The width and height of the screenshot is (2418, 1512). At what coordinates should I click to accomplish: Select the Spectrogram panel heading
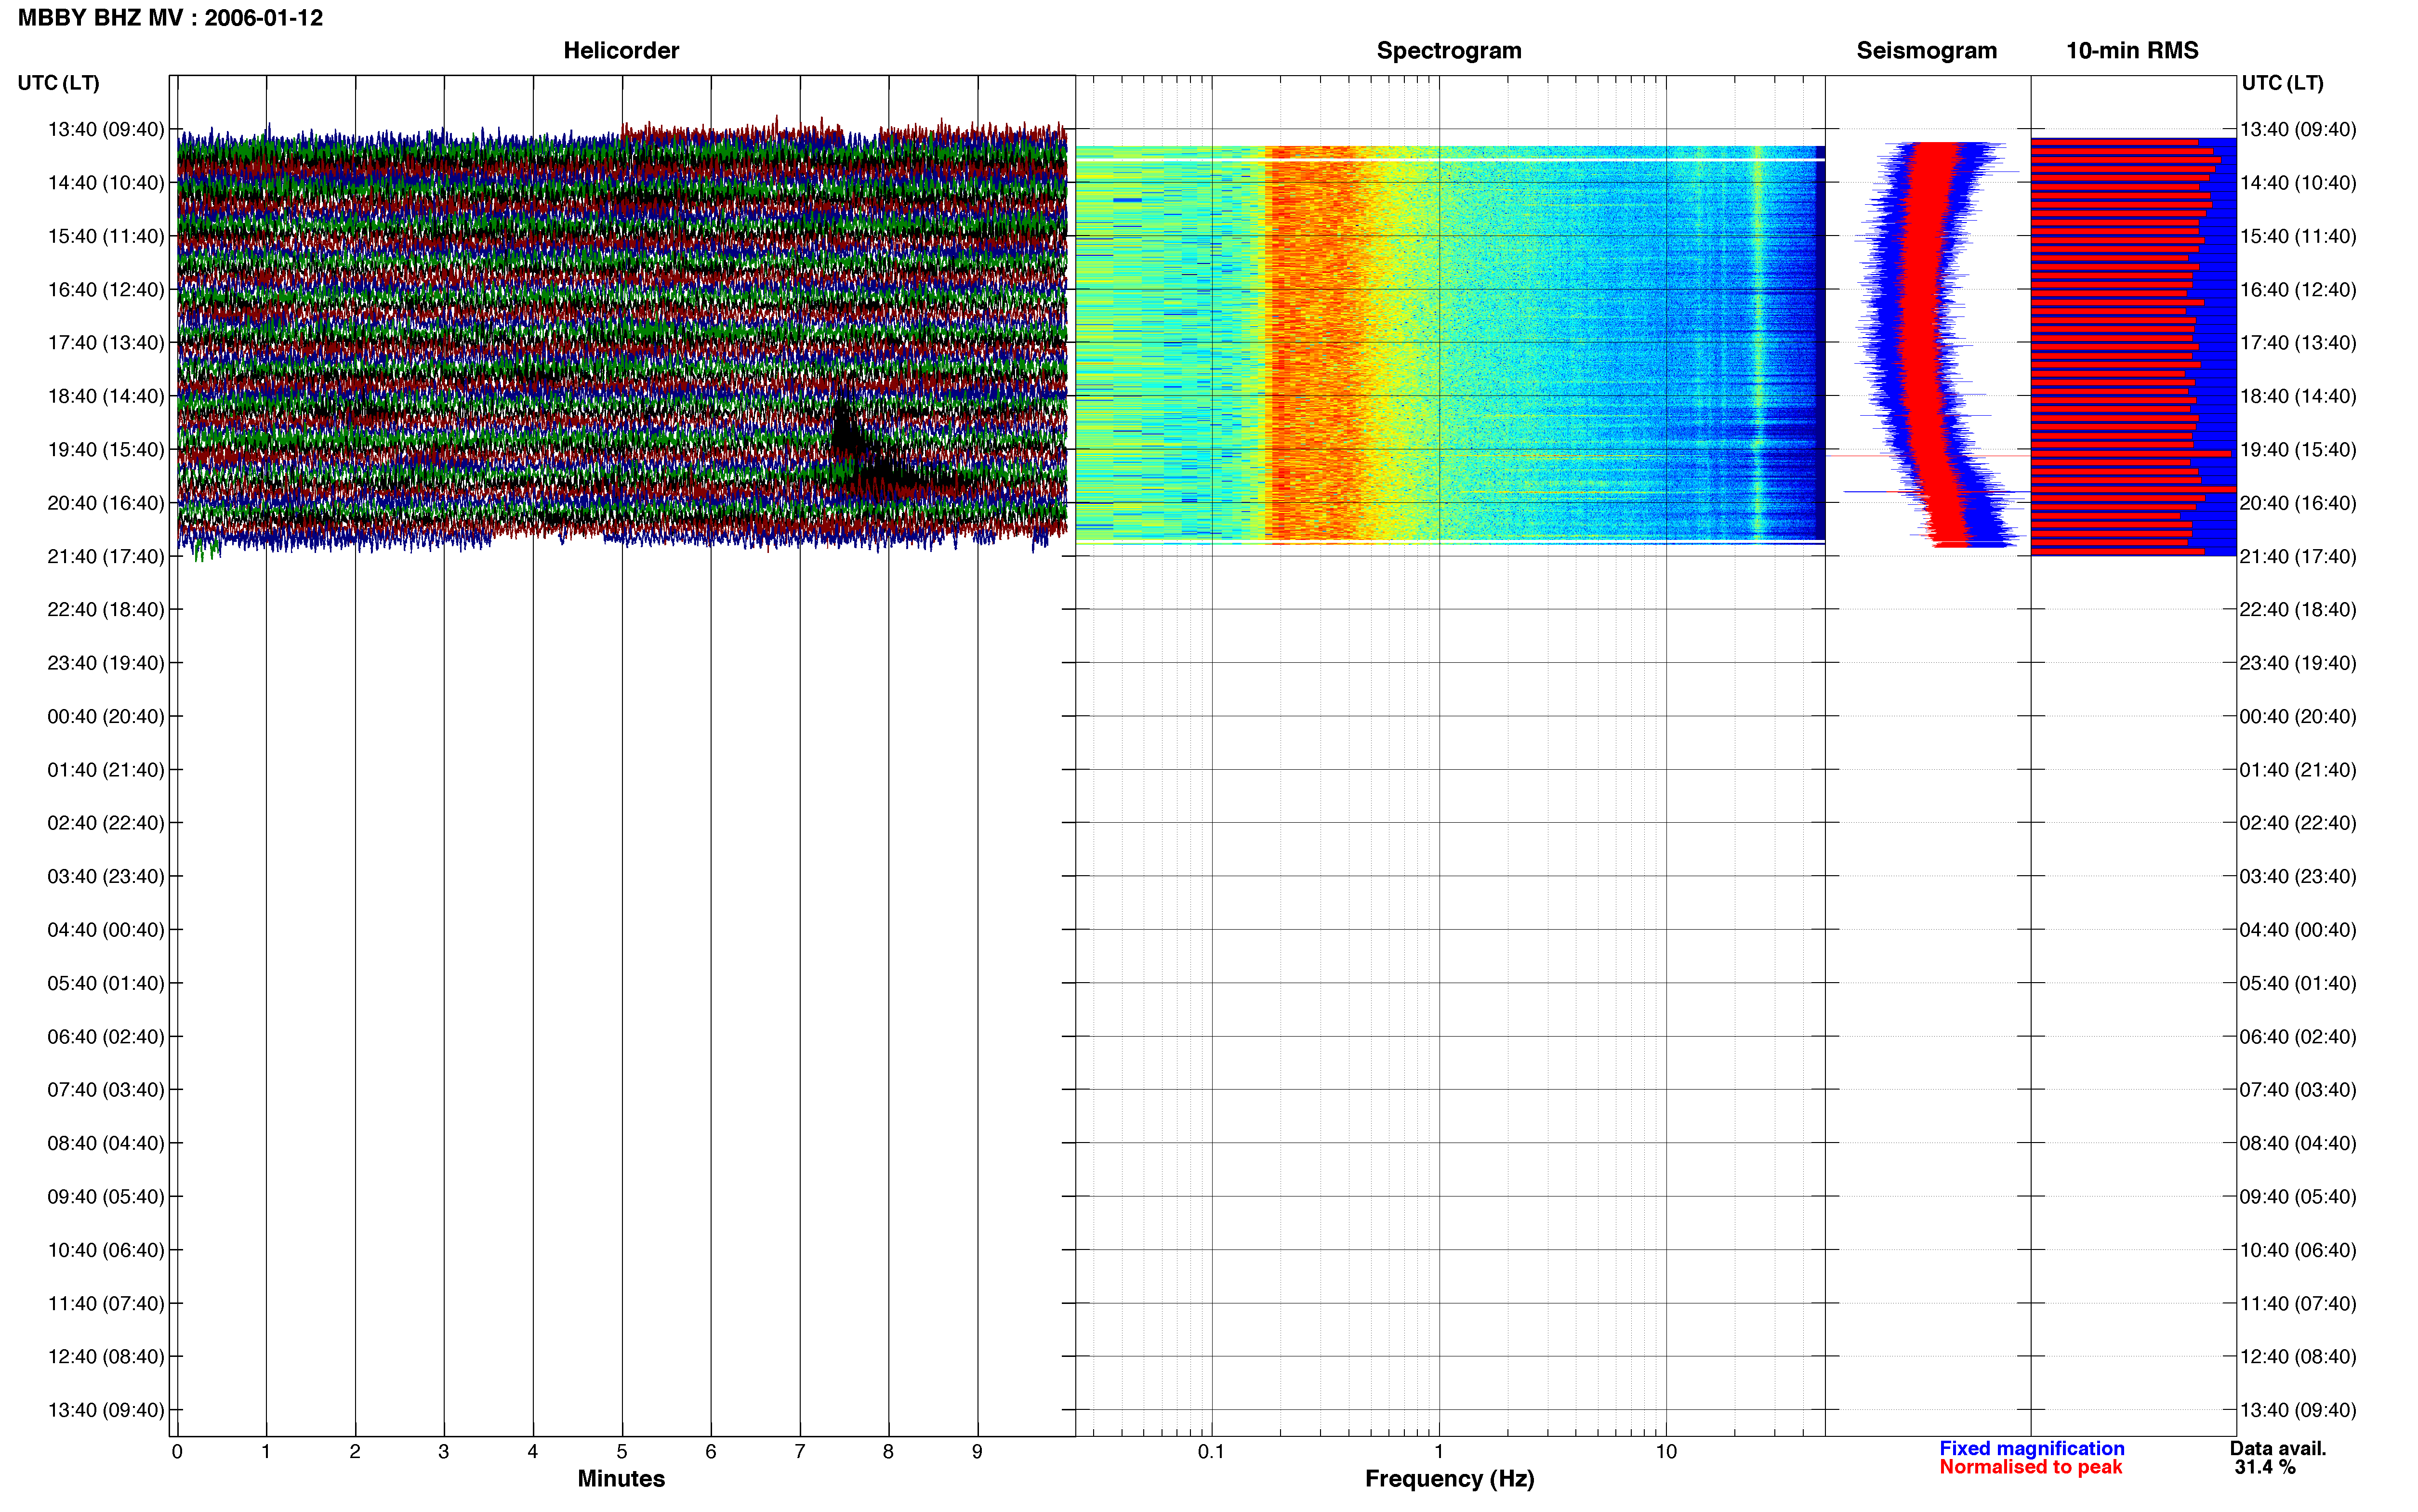pyautogui.click(x=1449, y=51)
